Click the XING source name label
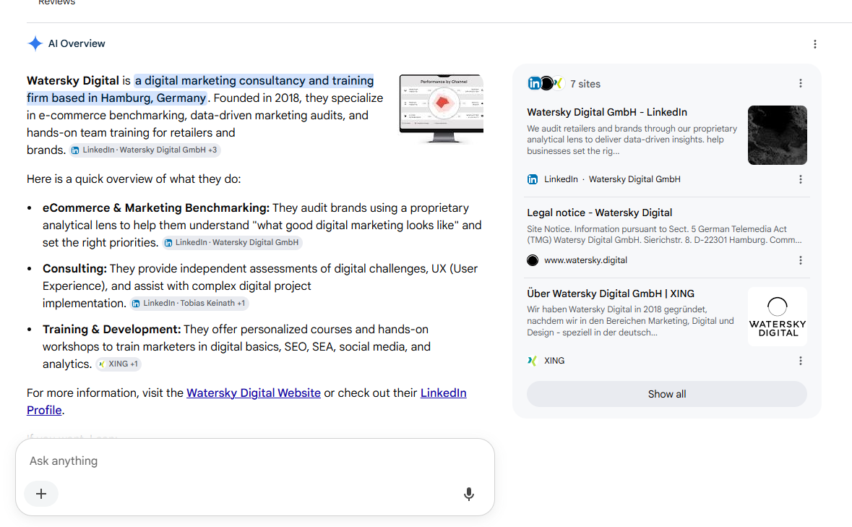 click(554, 361)
